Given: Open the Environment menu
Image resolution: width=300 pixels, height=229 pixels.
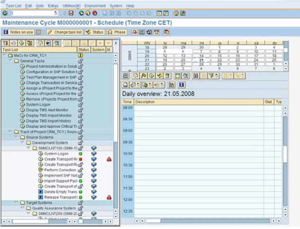Looking at the screenshot, I should pos(95,6).
